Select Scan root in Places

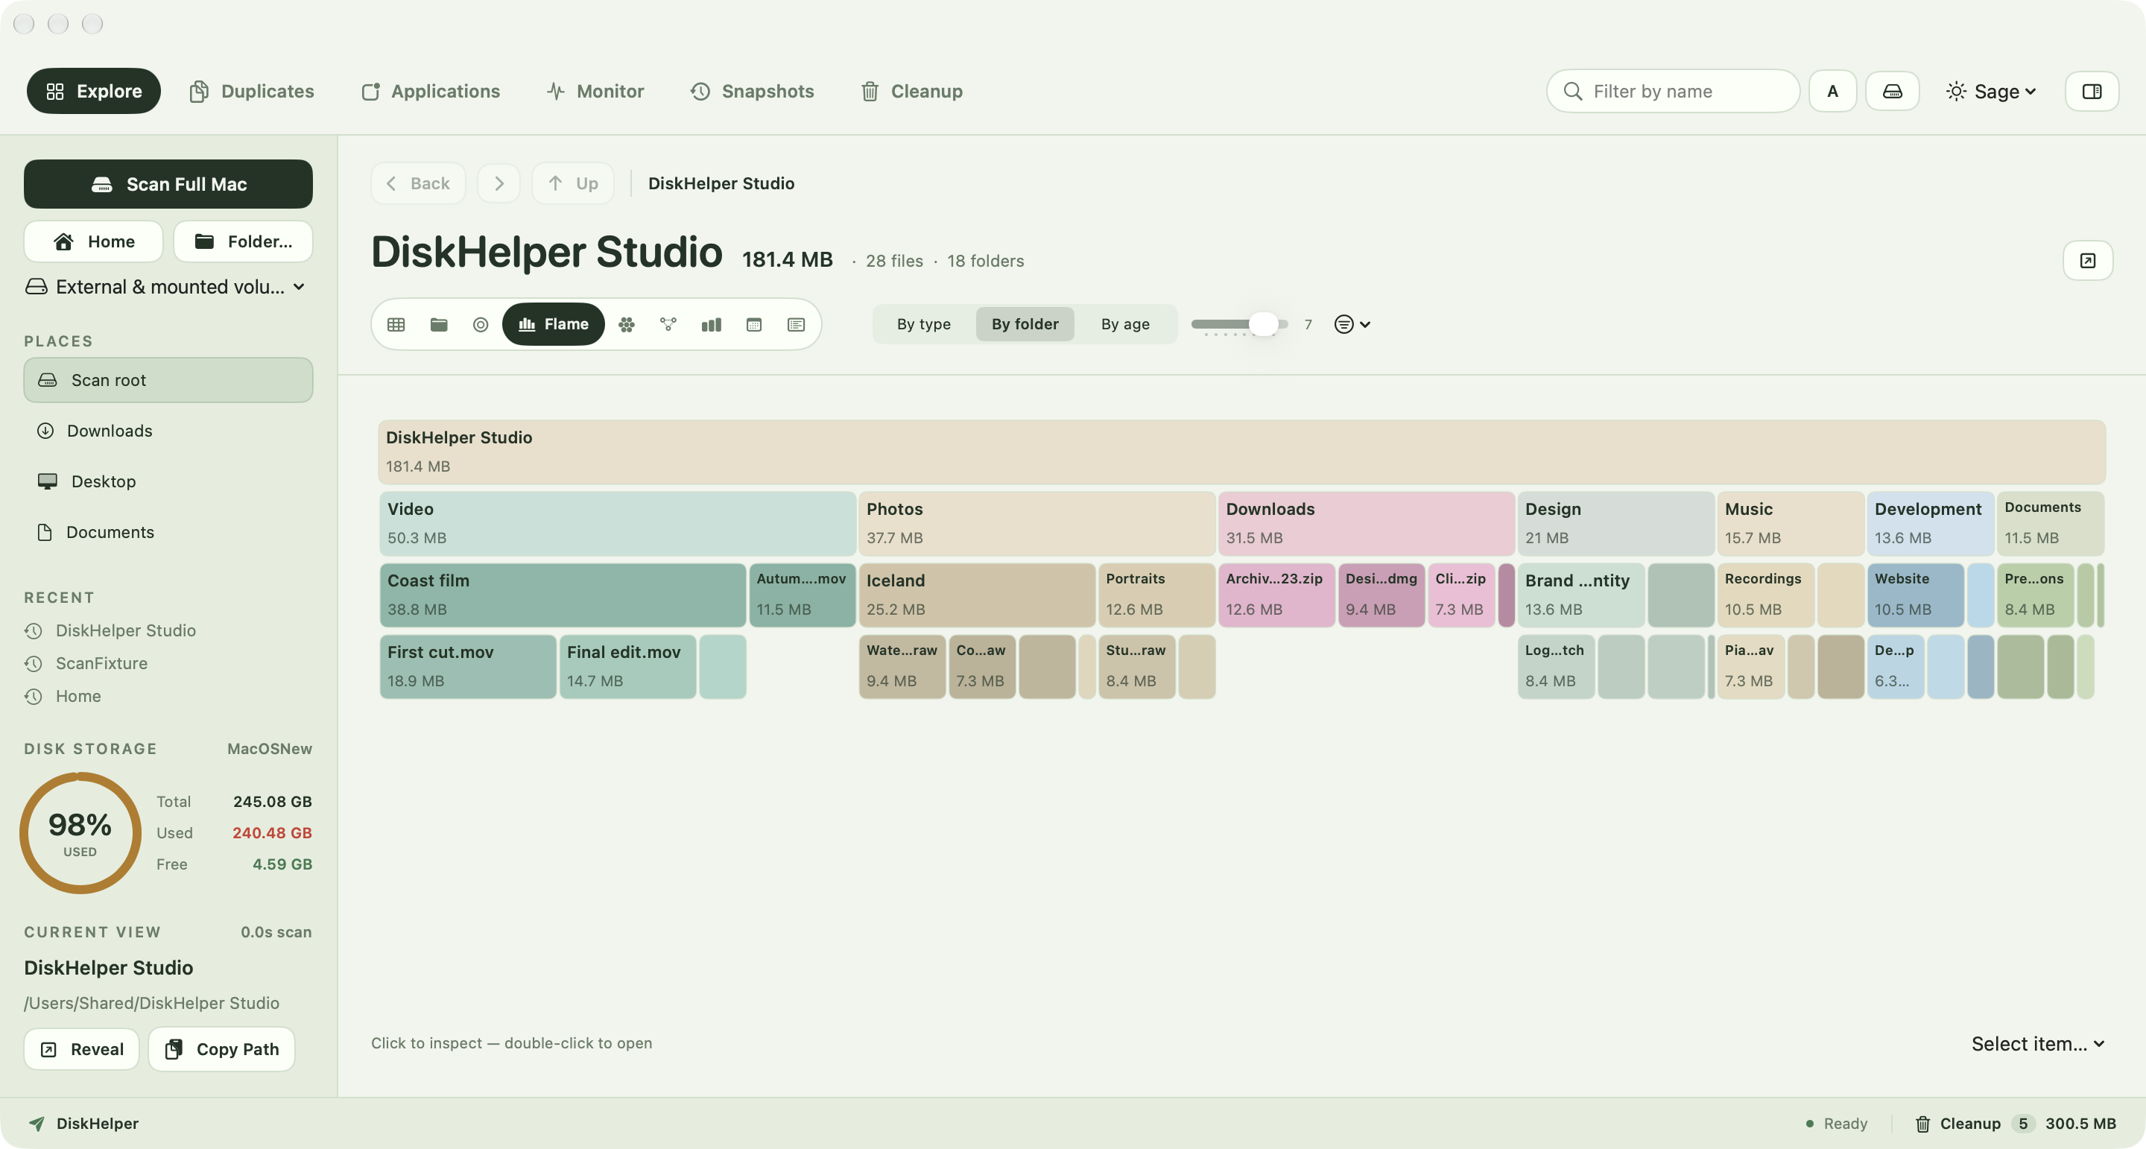(x=168, y=380)
